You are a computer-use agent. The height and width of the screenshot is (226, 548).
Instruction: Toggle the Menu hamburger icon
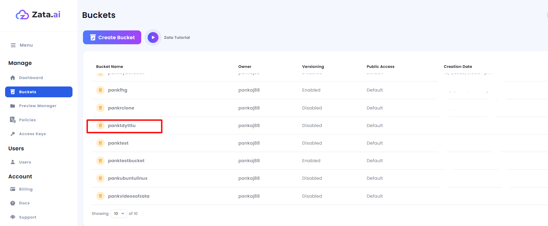pyautogui.click(x=13, y=45)
